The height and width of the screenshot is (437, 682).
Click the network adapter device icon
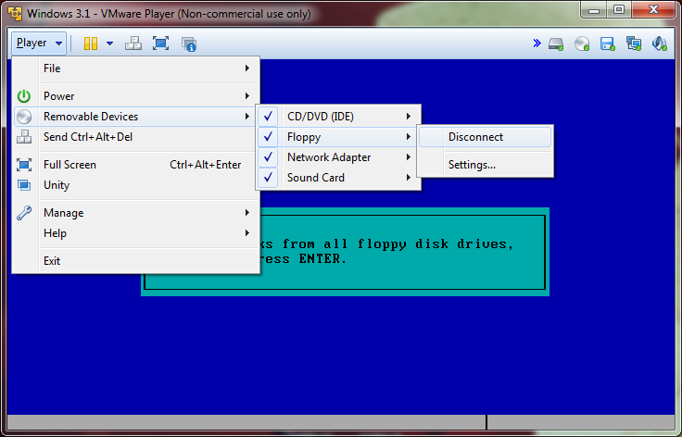tap(634, 44)
